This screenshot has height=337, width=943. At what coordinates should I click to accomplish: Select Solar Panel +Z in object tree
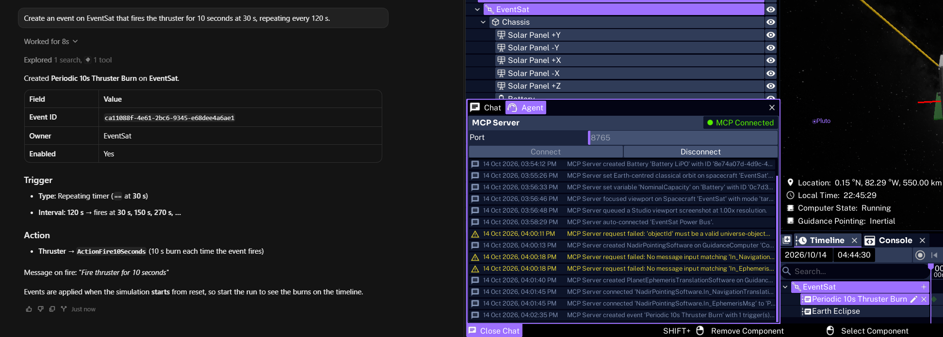[x=630, y=86]
